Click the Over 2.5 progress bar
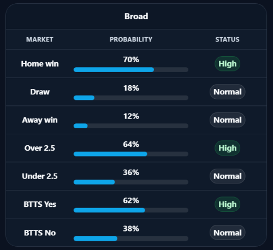Screen dimensions: 273x250 131,154
